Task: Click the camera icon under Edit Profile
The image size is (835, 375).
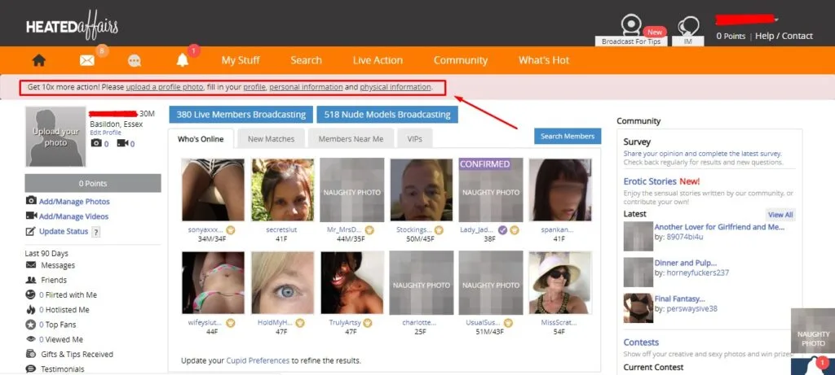Action: point(97,143)
